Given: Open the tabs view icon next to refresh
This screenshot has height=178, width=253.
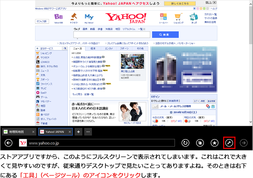Looking at the screenshot, I should (200, 143).
